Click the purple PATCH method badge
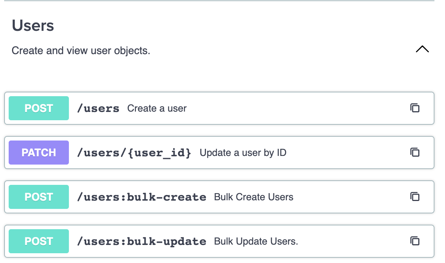This screenshot has height=263, width=445. click(39, 153)
